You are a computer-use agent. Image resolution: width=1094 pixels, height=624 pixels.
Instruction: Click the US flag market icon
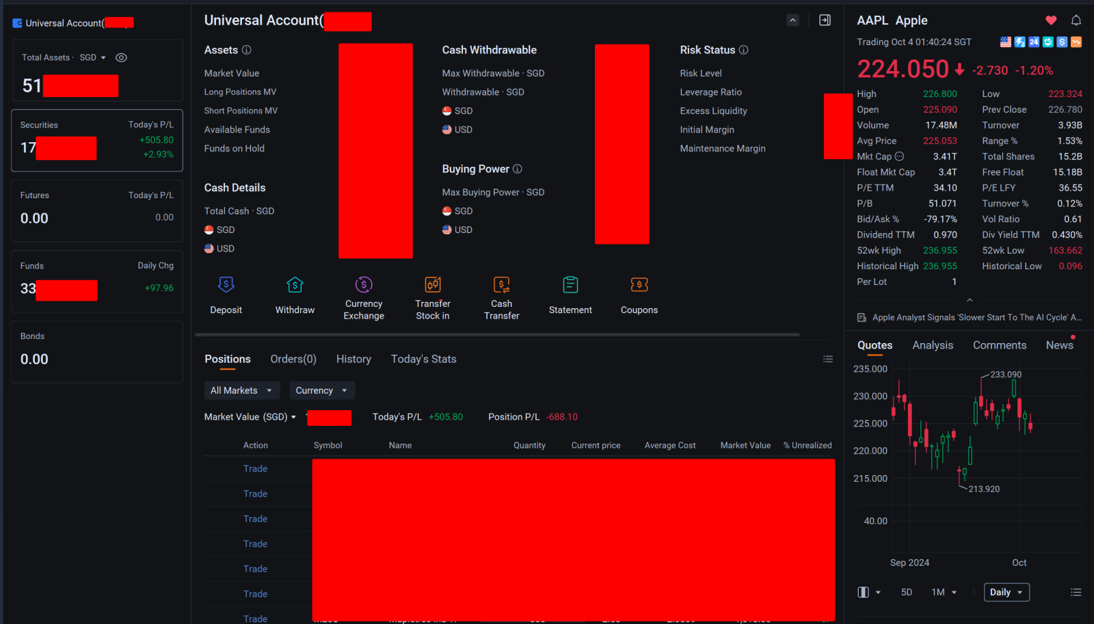[1006, 42]
